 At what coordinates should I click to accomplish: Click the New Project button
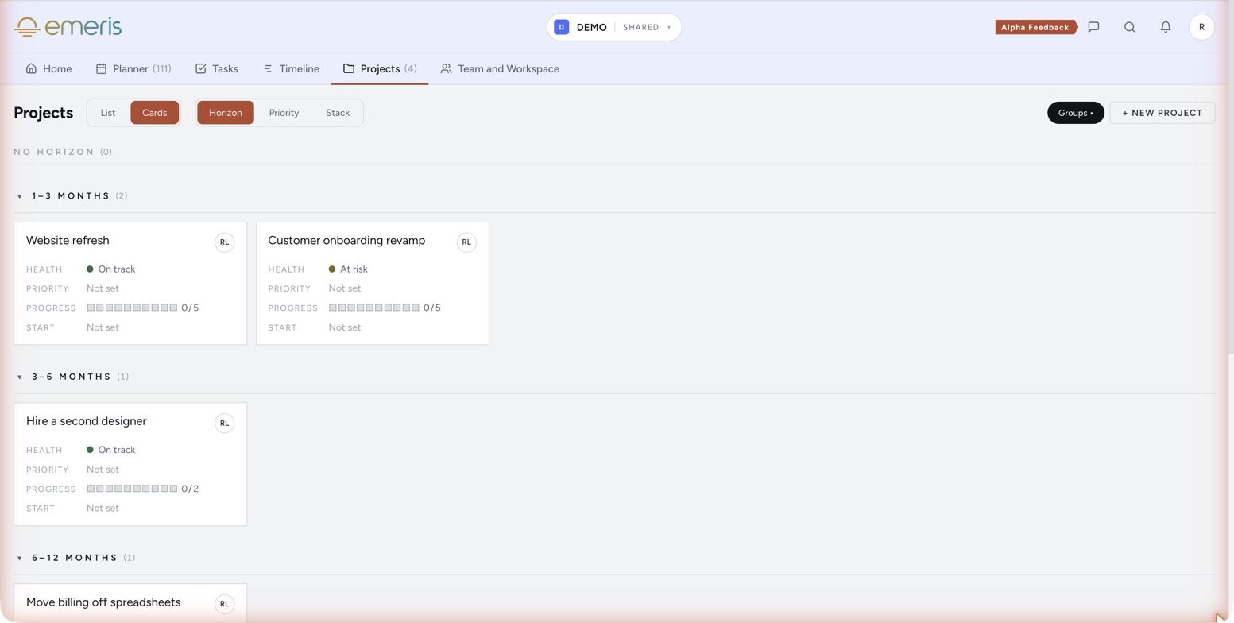[1162, 113]
